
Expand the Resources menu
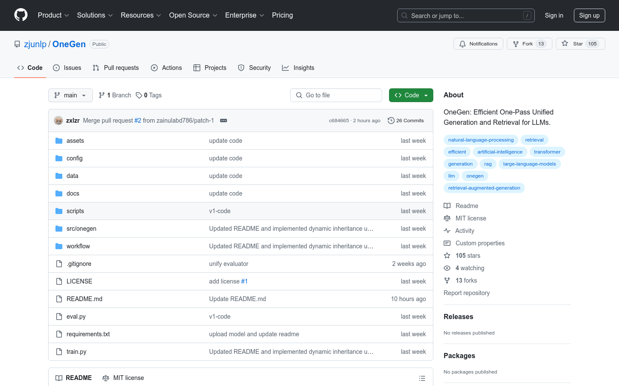[141, 15]
